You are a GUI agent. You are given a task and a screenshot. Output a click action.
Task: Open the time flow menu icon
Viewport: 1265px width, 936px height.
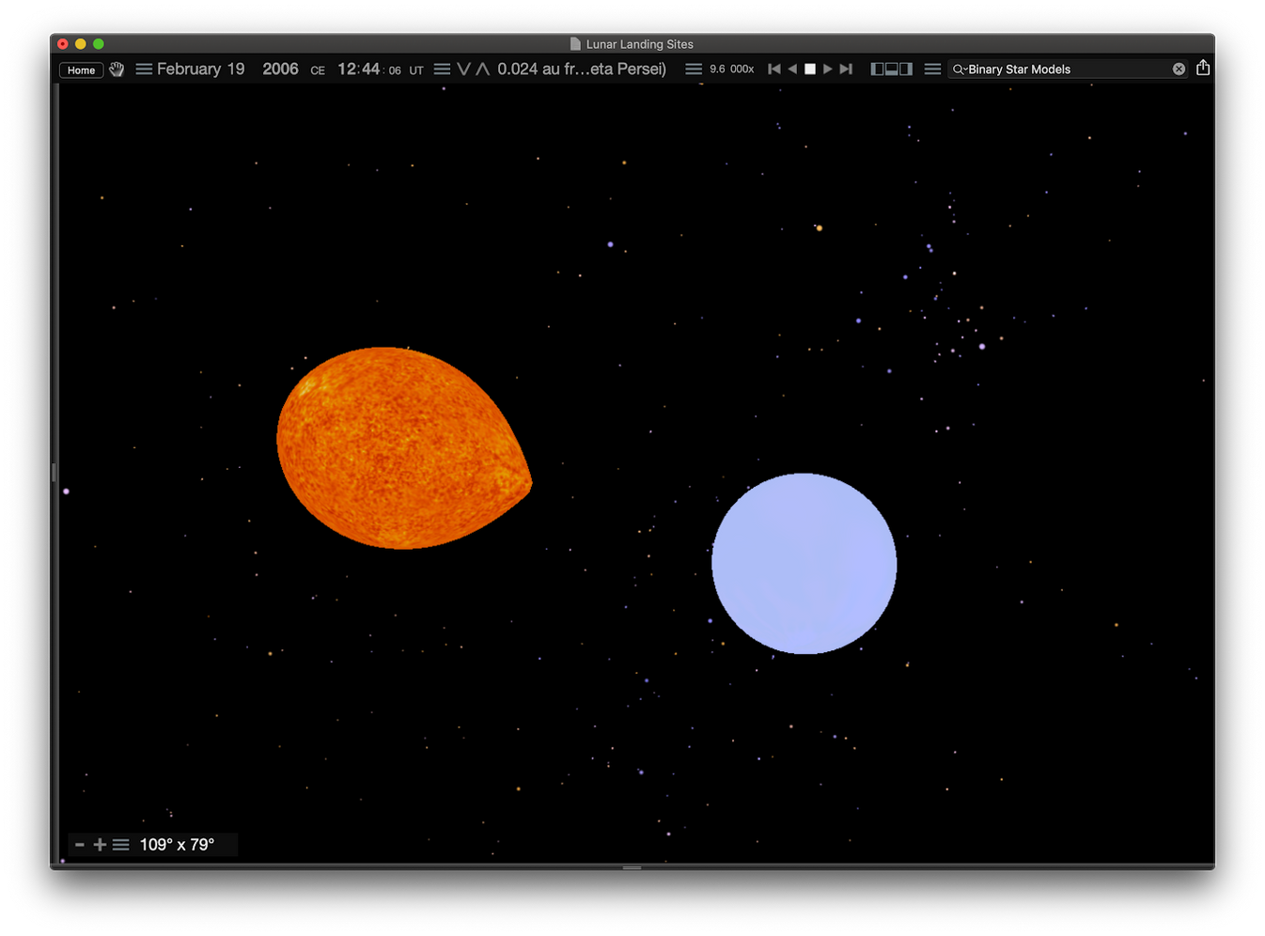440,68
